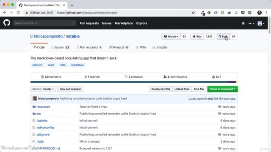Click Create new file
This screenshot has height=152, width=271.
161,89
